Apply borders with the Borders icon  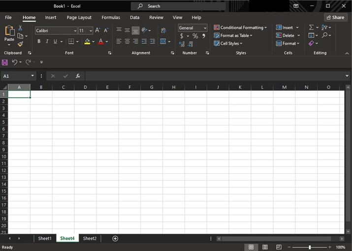[71, 41]
